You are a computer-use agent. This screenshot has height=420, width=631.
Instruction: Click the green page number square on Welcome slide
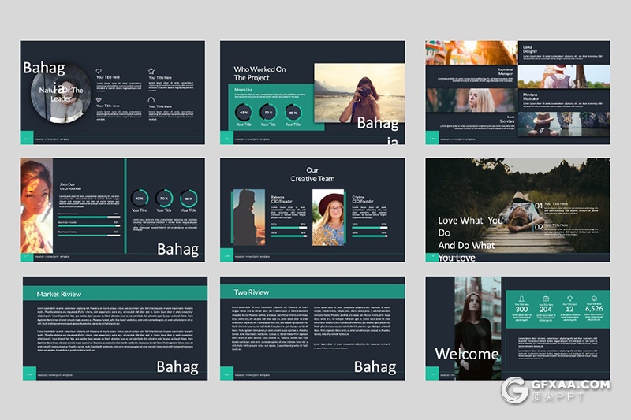click(431, 374)
